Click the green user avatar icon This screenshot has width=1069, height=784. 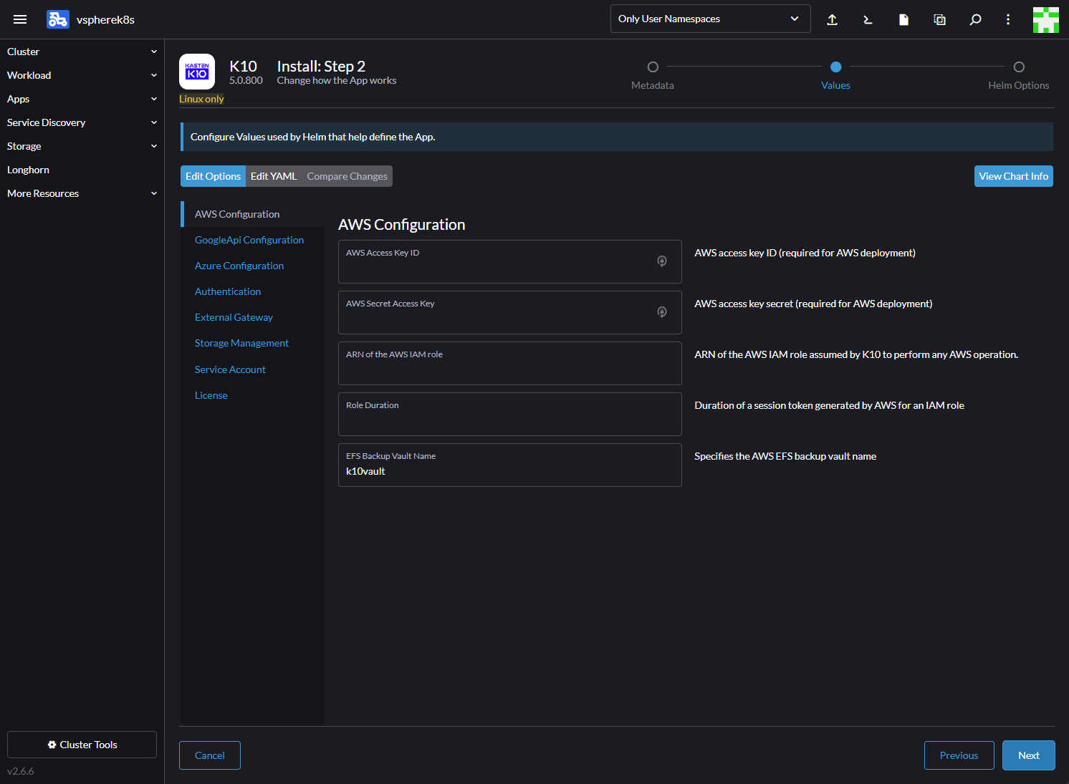(x=1045, y=19)
